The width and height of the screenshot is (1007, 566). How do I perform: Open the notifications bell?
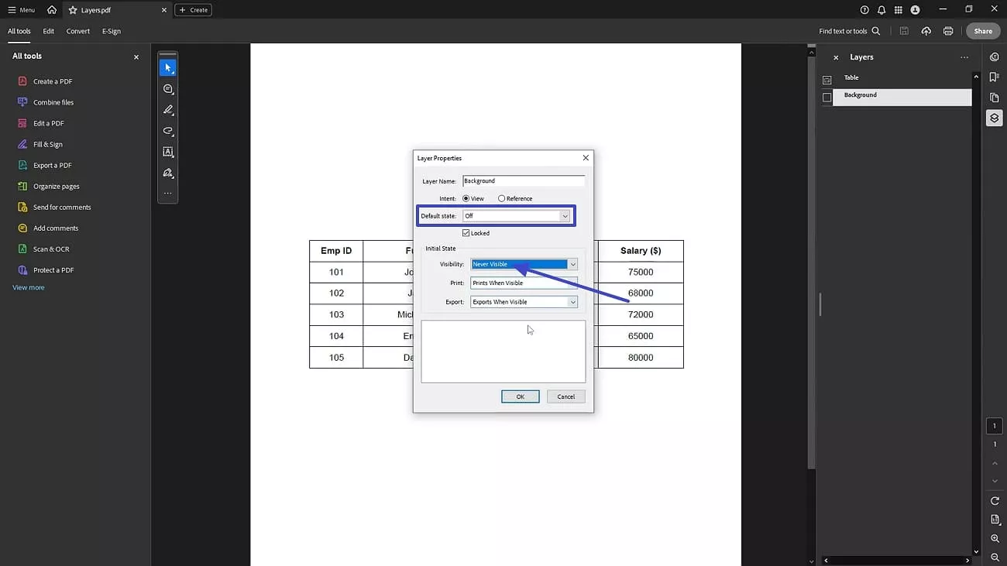click(x=882, y=9)
